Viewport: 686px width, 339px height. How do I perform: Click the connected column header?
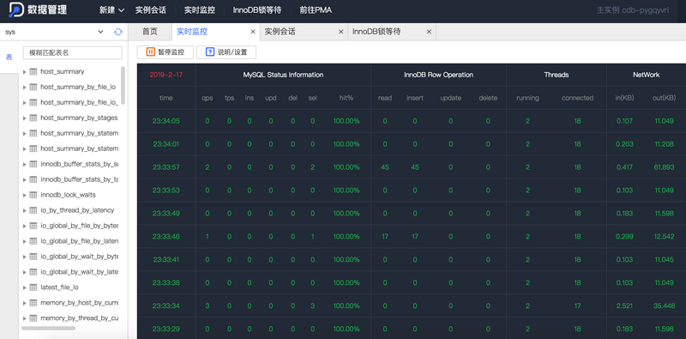click(x=577, y=98)
